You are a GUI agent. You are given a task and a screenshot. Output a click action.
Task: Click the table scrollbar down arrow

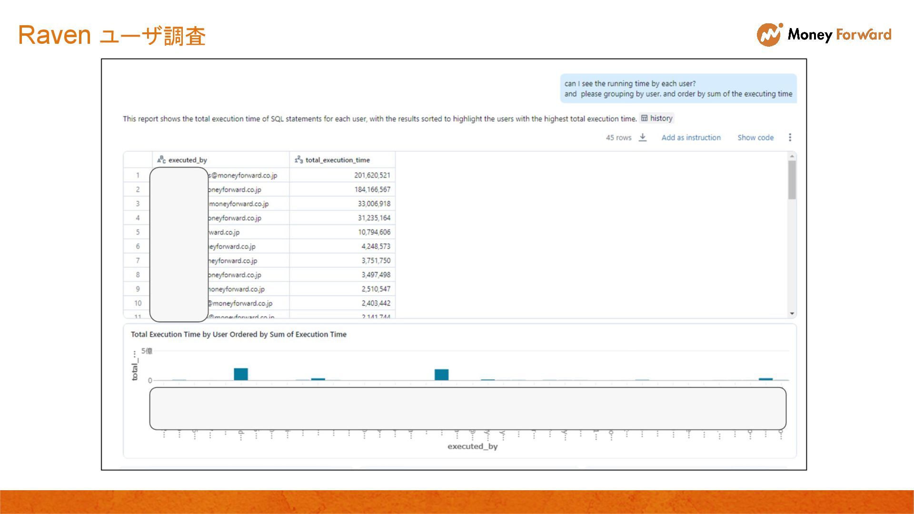(792, 314)
